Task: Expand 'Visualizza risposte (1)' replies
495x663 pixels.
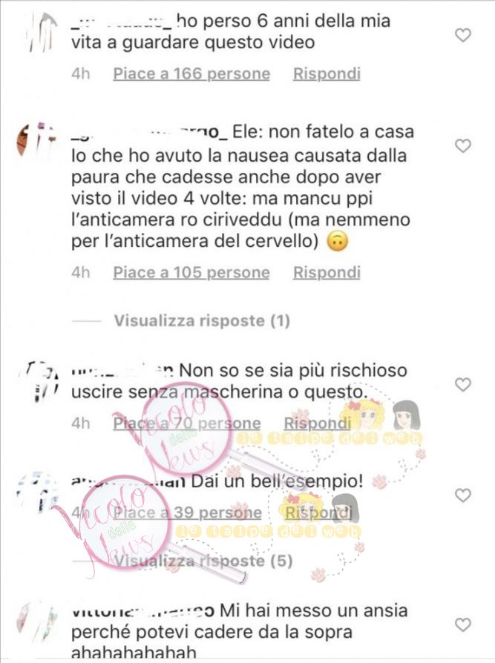Action: [x=202, y=321]
